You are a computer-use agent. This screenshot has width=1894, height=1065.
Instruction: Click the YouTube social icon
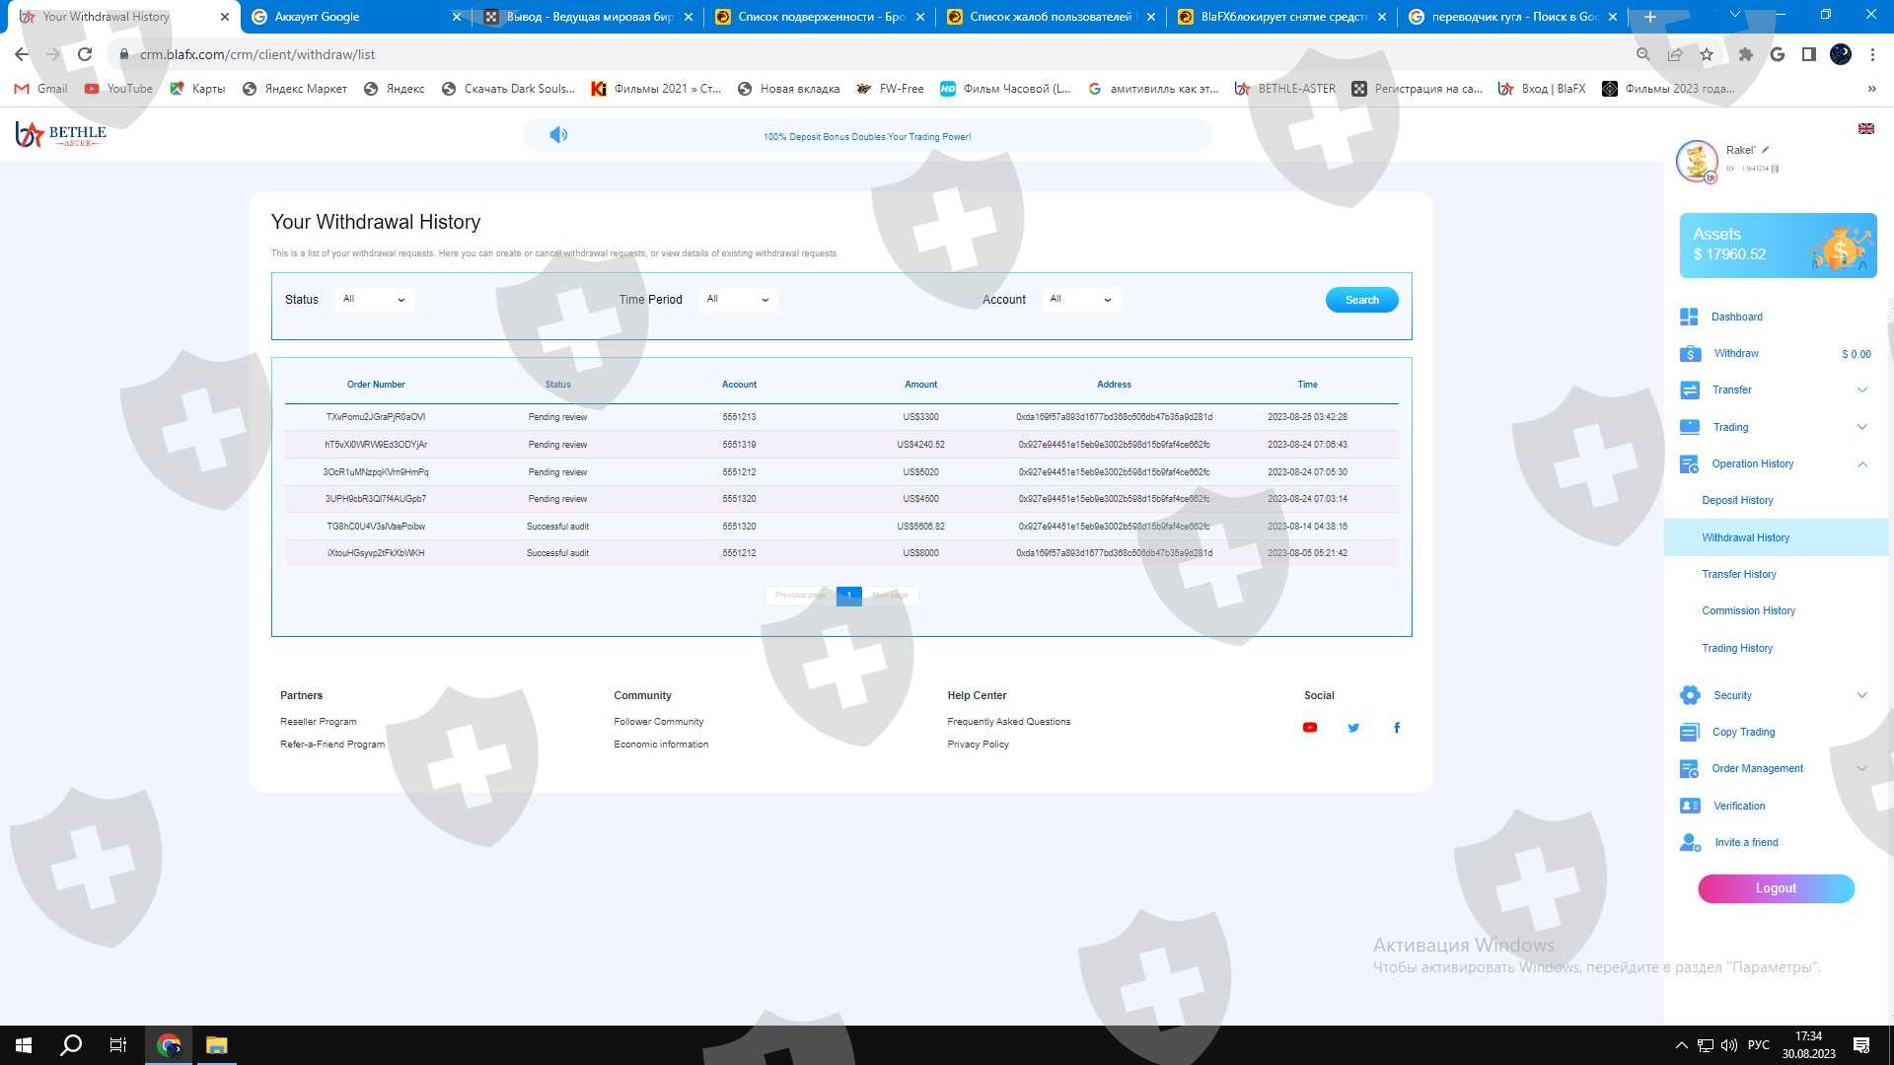1310,728
